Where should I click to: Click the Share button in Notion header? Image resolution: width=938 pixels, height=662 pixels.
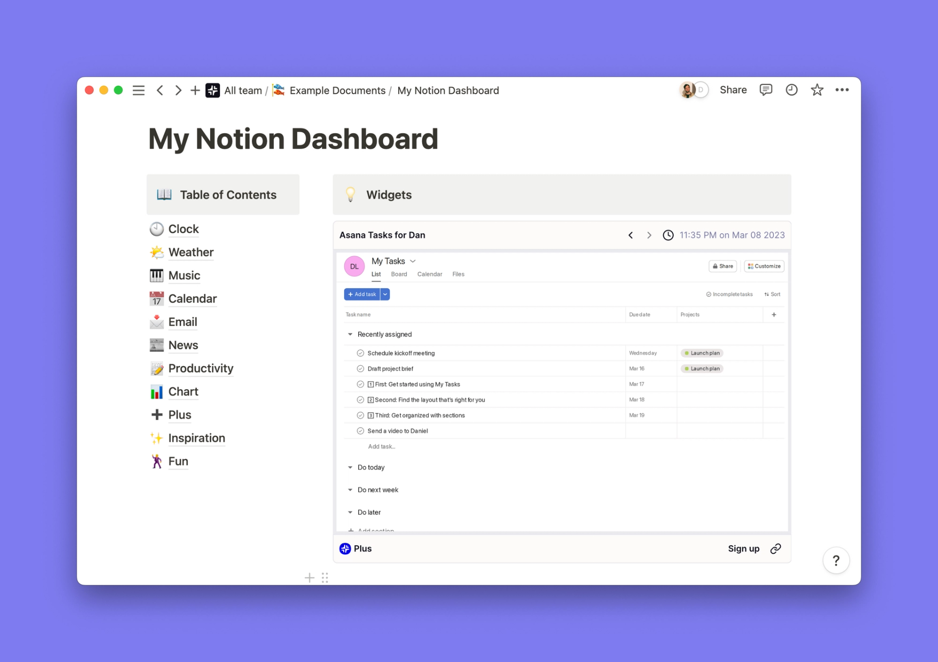click(x=733, y=90)
